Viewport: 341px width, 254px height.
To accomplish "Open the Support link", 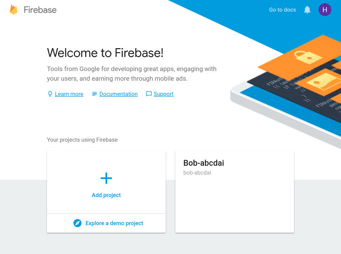I will tap(164, 94).
